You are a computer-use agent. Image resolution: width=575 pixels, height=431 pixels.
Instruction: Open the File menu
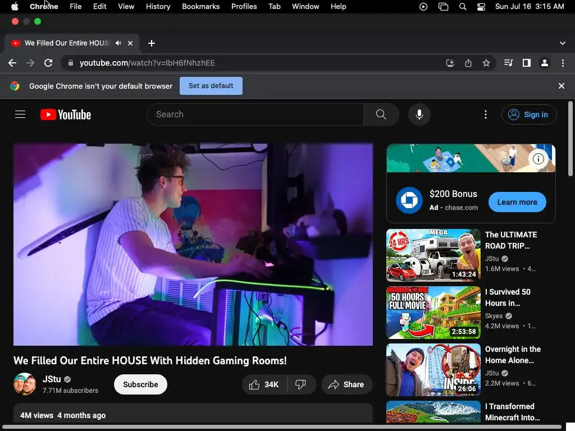click(x=76, y=7)
